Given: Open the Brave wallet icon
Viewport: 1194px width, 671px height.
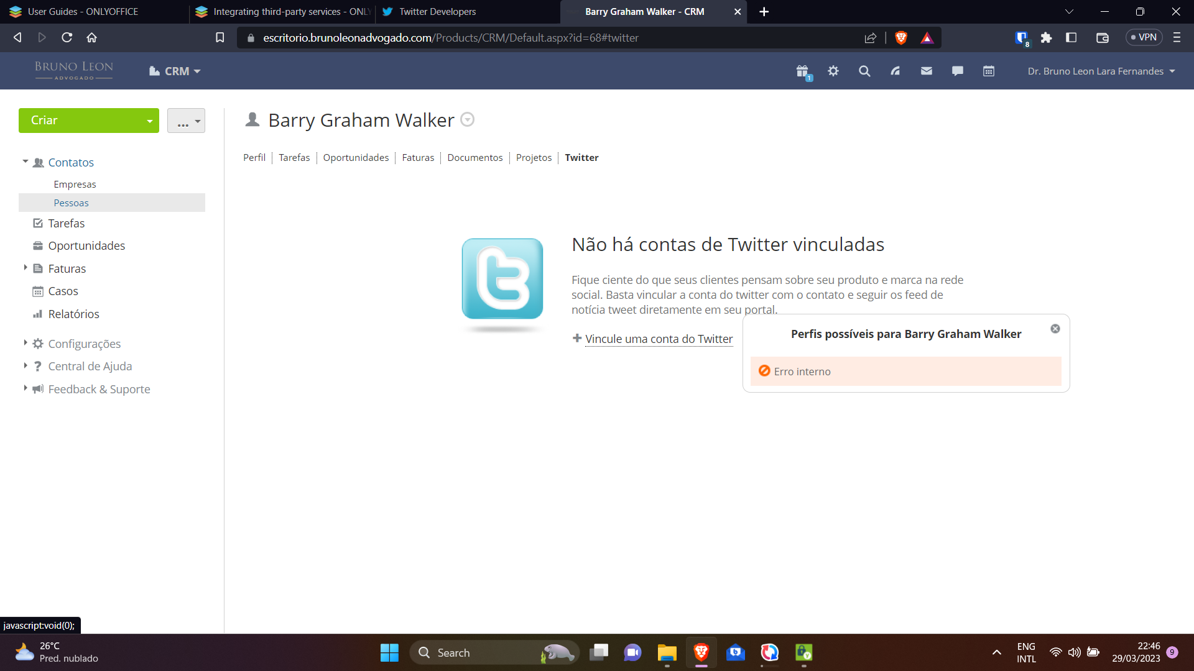Looking at the screenshot, I should [1103, 38].
